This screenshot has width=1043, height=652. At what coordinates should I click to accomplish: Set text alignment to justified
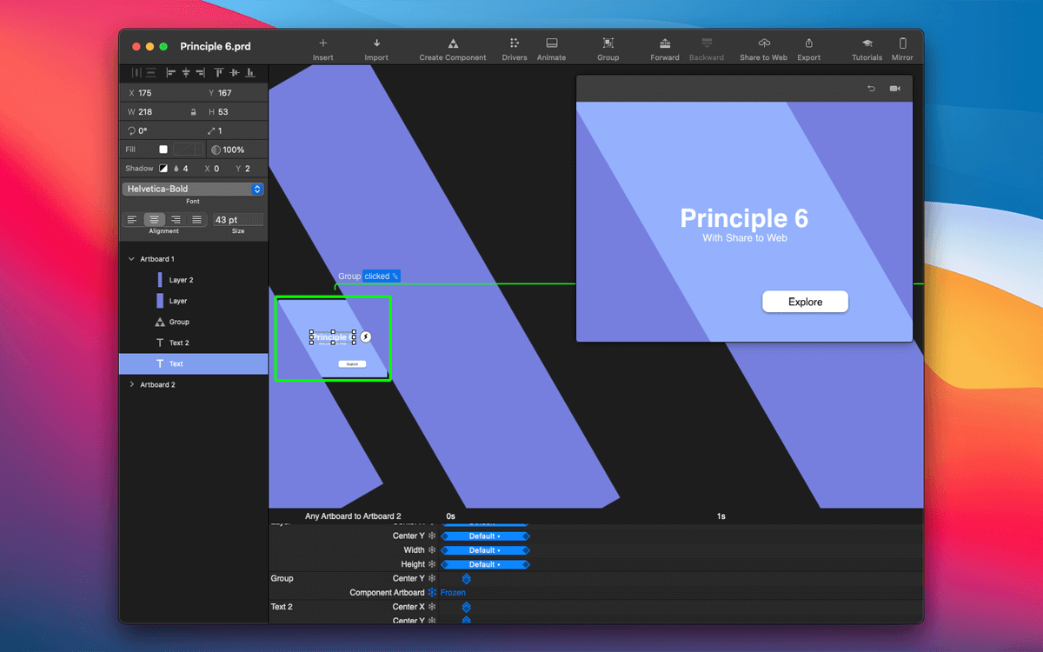[196, 220]
